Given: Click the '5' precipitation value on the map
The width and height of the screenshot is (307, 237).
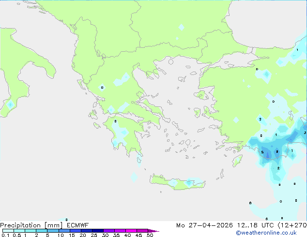Looking at the screenshot, I should (262, 152).
